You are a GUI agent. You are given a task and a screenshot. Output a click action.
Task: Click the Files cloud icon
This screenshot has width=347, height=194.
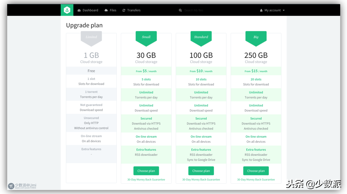106,10
